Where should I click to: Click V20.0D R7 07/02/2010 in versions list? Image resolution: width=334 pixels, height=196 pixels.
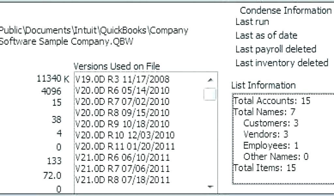coord(122,101)
